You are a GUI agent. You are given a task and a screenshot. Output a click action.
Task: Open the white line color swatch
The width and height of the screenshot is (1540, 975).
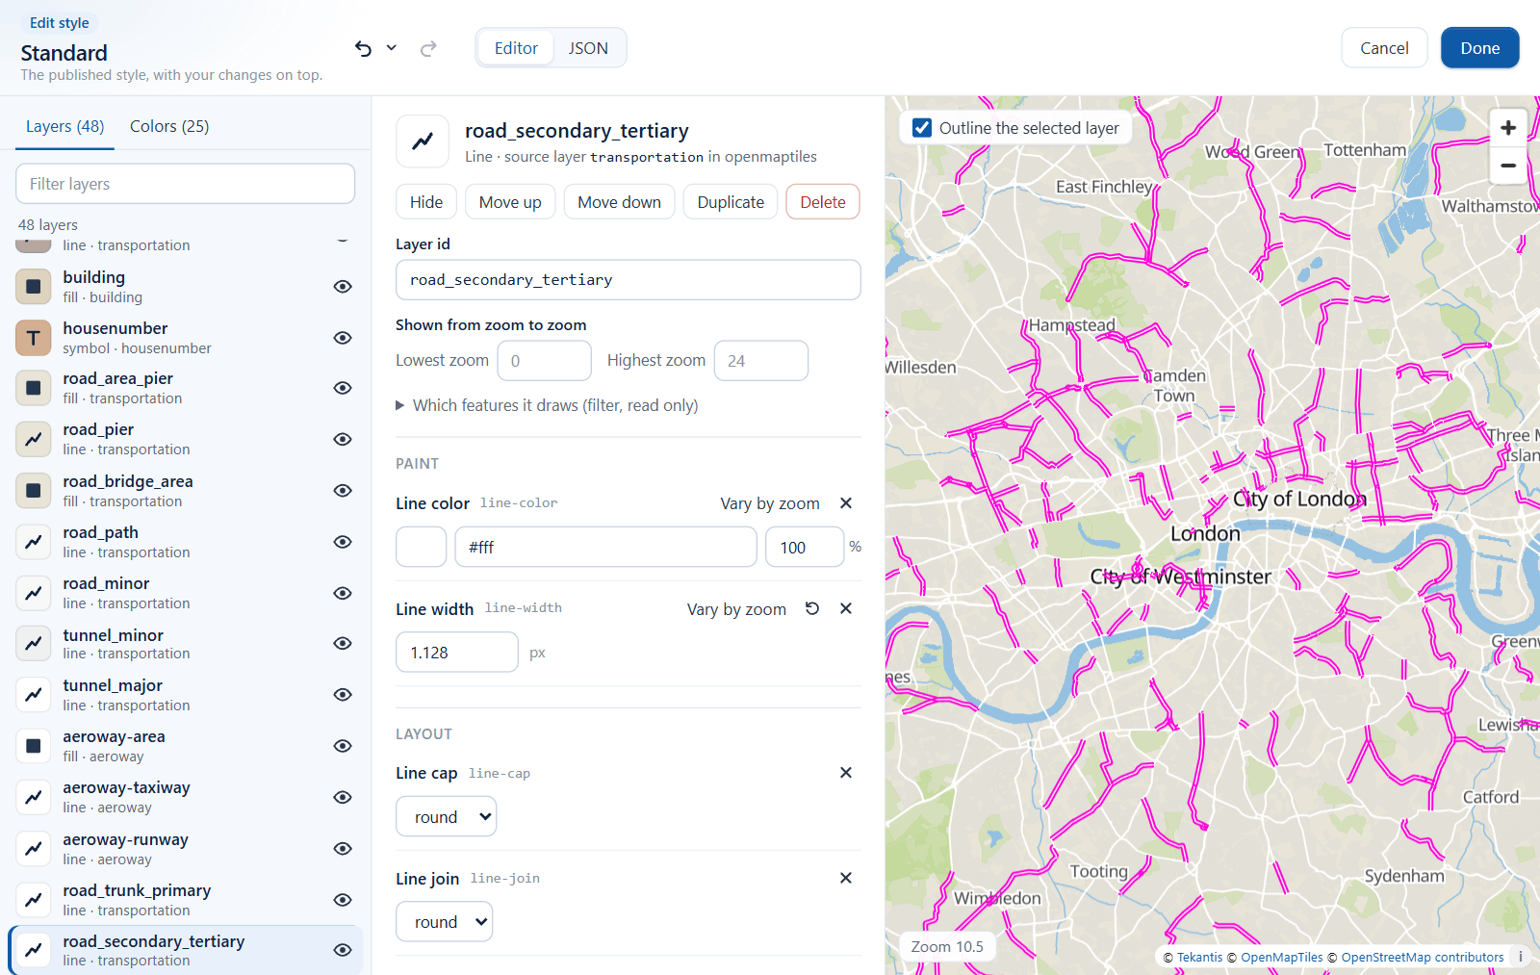click(x=422, y=547)
